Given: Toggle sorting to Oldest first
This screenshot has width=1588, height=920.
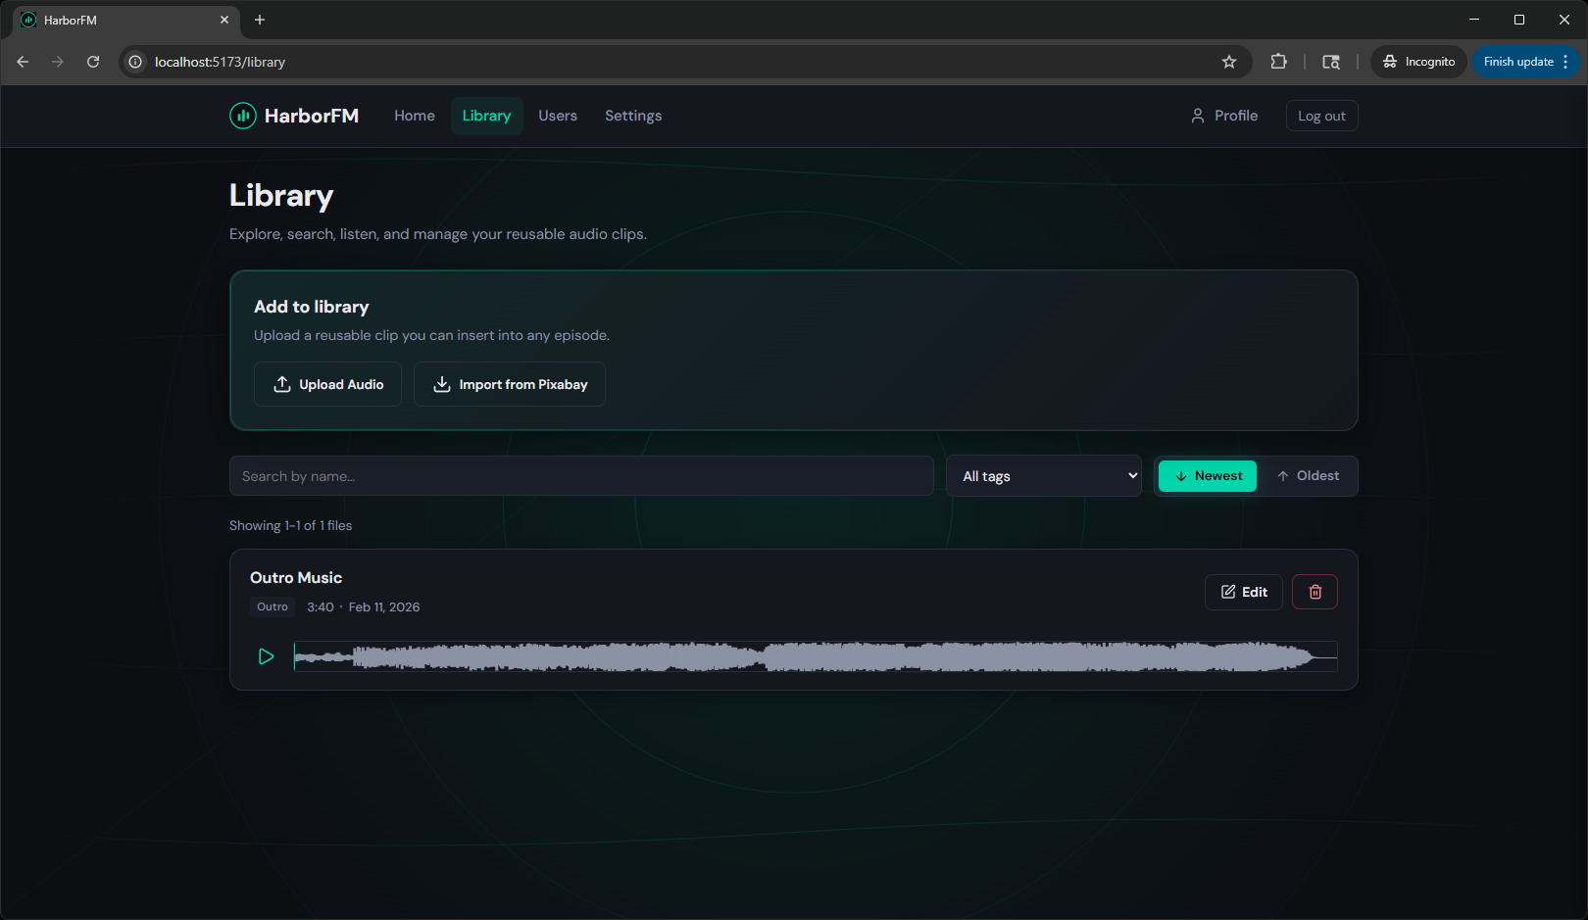Looking at the screenshot, I should coord(1309,475).
